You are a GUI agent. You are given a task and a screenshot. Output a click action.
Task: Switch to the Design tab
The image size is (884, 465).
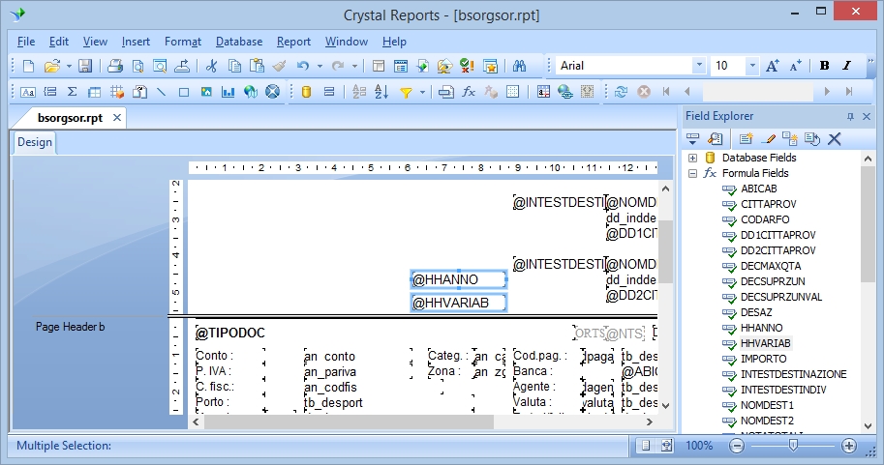click(x=35, y=143)
